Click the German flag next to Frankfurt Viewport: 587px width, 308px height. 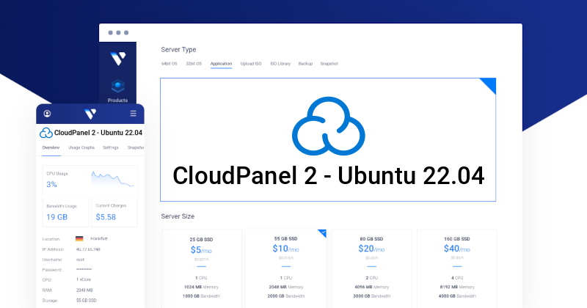[79, 239]
